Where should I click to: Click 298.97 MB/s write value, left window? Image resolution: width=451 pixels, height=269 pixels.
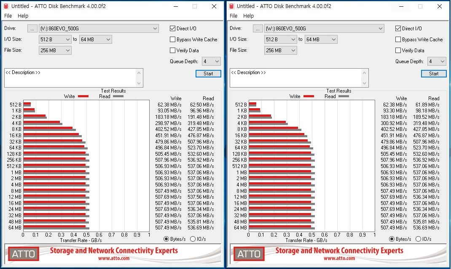(168, 123)
